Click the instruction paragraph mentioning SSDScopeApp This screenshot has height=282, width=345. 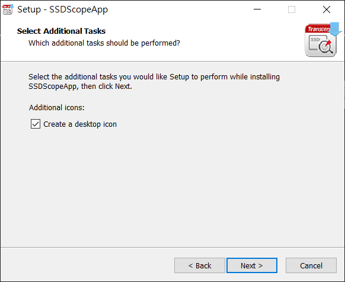(154, 82)
